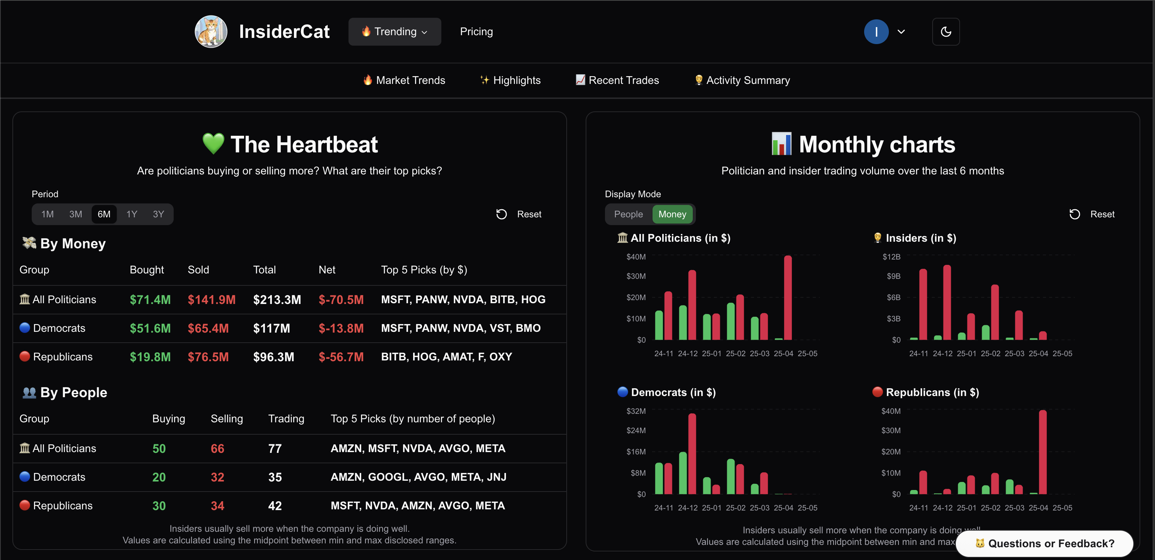Click the blue user avatar
Viewport: 1155px width, 560px height.
[876, 31]
